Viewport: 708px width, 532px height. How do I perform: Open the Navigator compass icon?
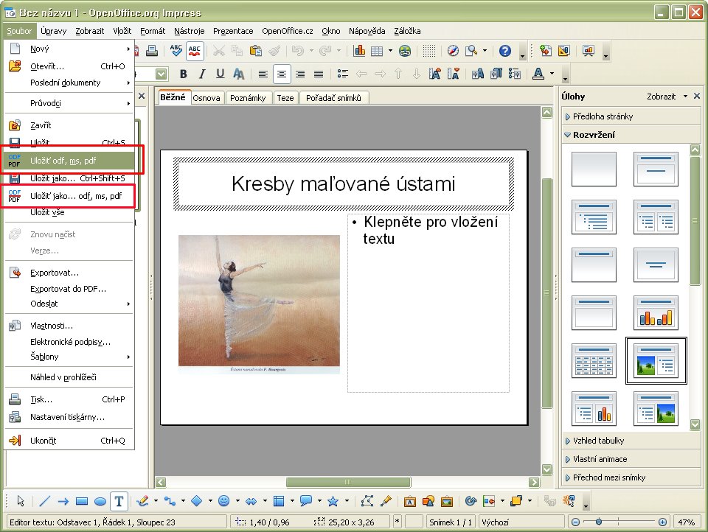[453, 51]
